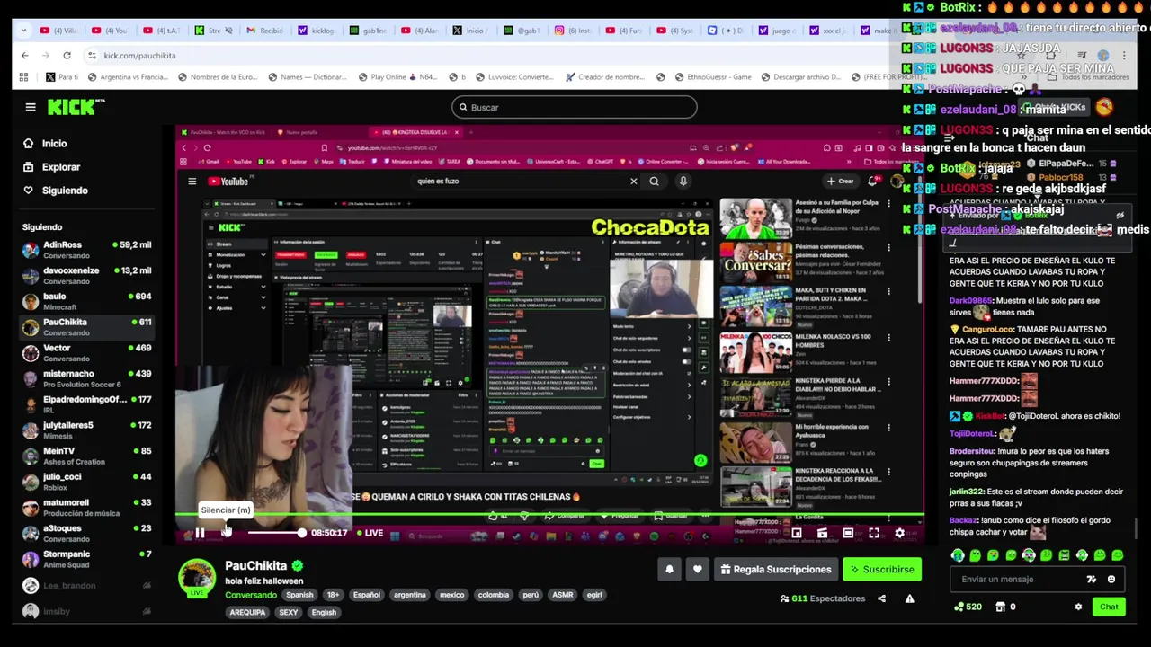Open site info icon beside URL
The image size is (1151, 647).
[x=92, y=56]
